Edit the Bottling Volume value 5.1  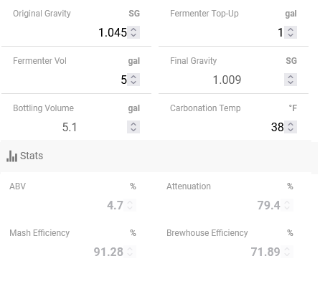70,127
